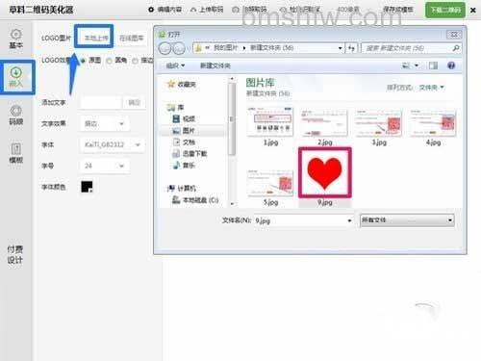This screenshot has height=361, width=481.
Task: Click the 文件名 filename field with 9.jpg
Action: [x=300, y=220]
